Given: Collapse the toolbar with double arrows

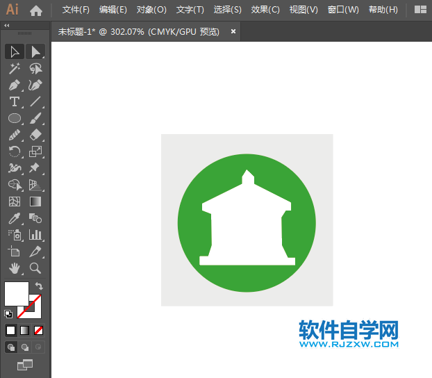Looking at the screenshot, I should 7,26.
